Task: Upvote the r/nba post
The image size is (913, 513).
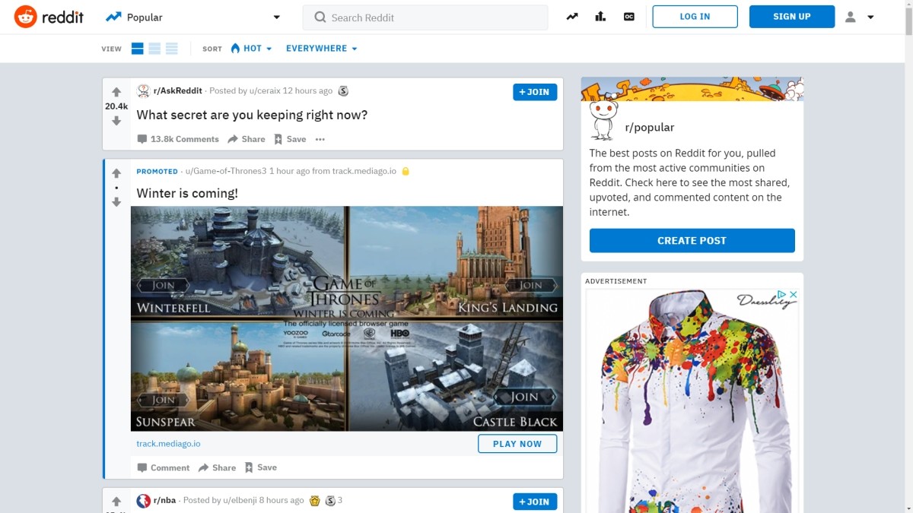Action: (x=116, y=500)
